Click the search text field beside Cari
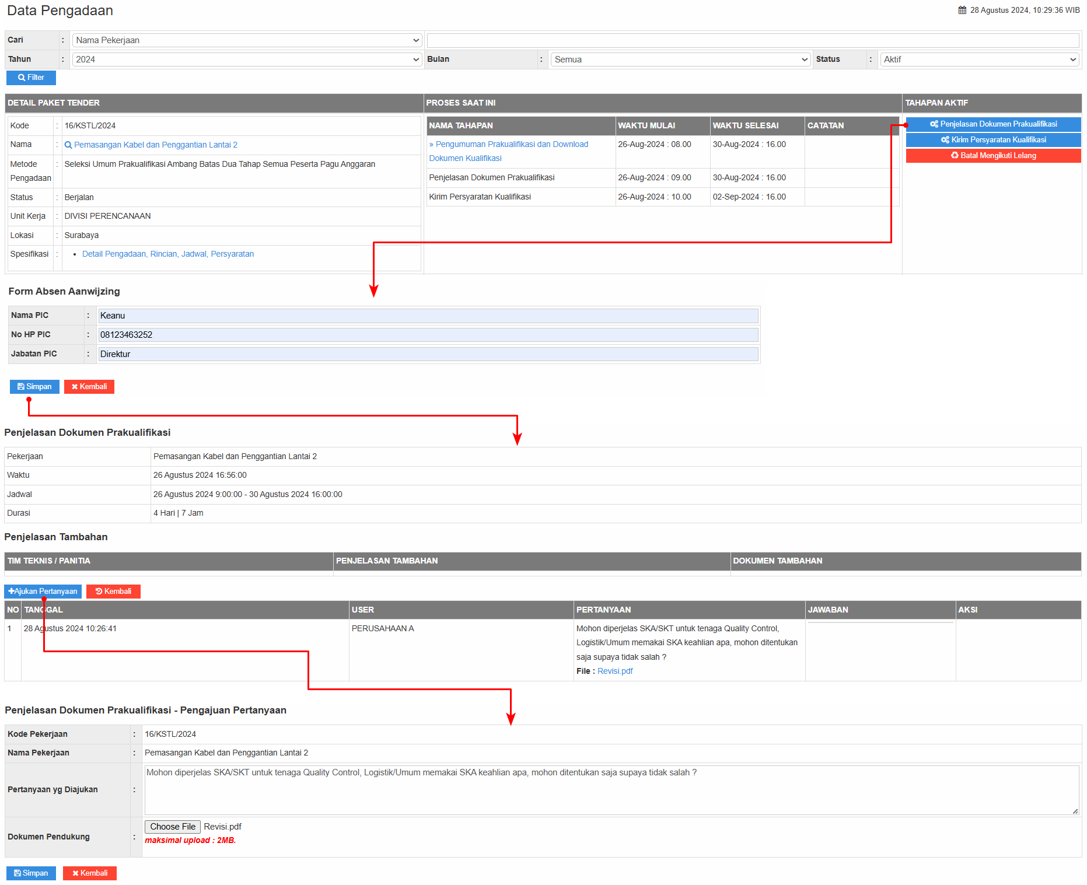1087x885 pixels. click(753, 40)
